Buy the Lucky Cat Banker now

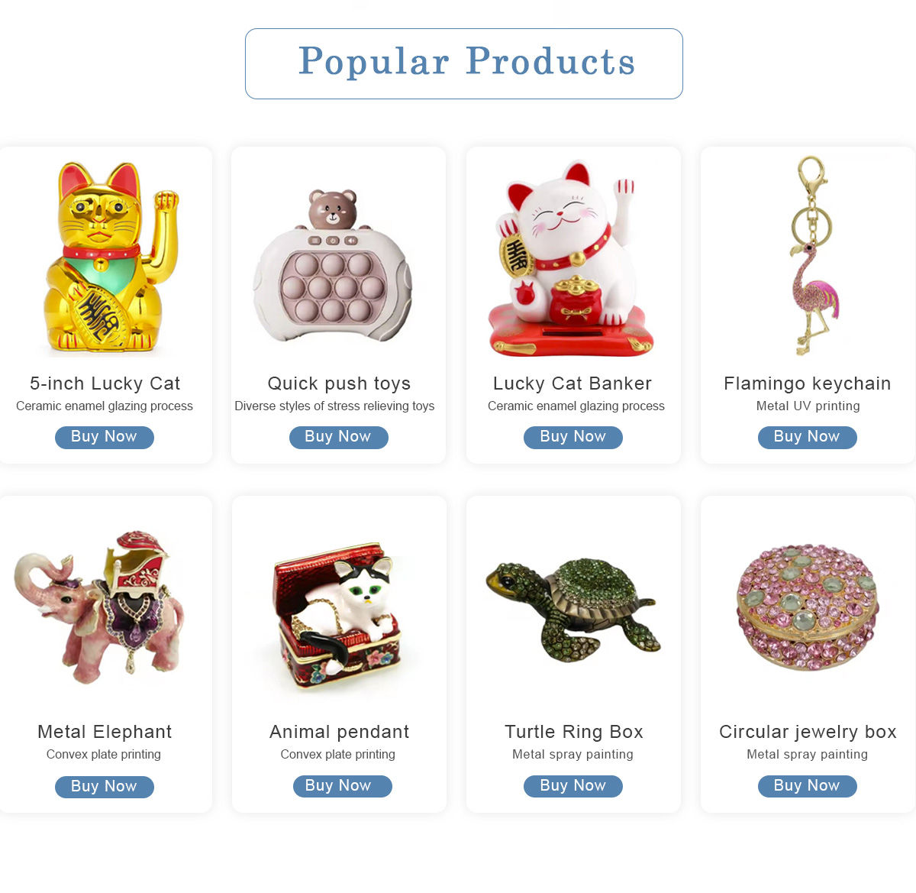coord(573,437)
